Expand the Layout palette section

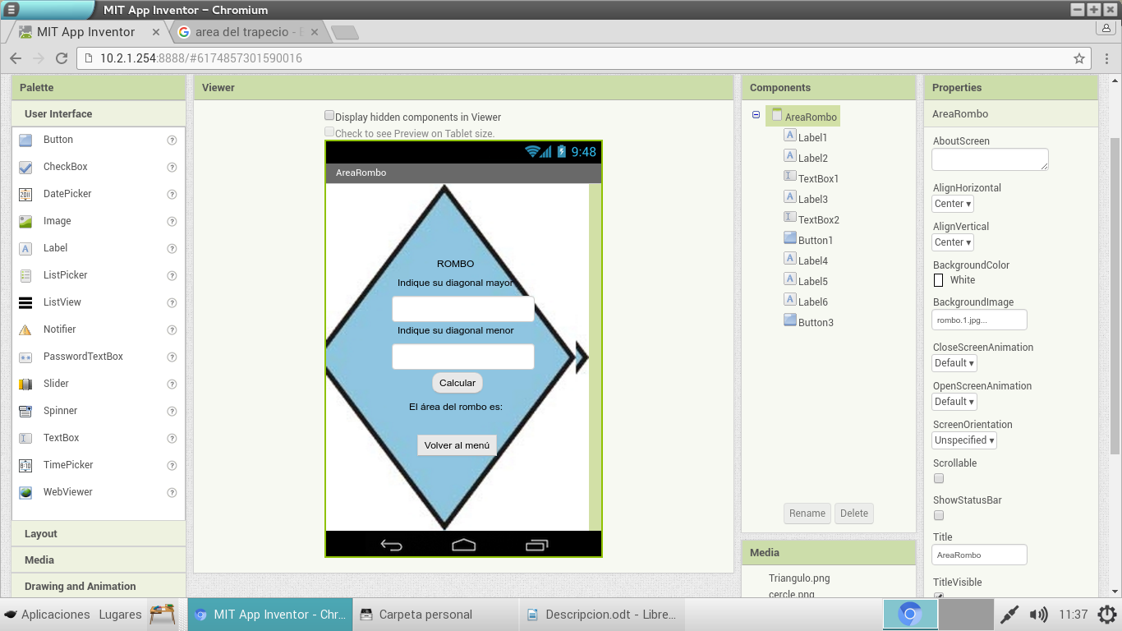[x=99, y=534]
